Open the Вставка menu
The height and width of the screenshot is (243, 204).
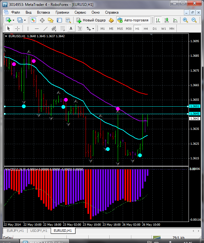pyautogui.click(x=43, y=12)
